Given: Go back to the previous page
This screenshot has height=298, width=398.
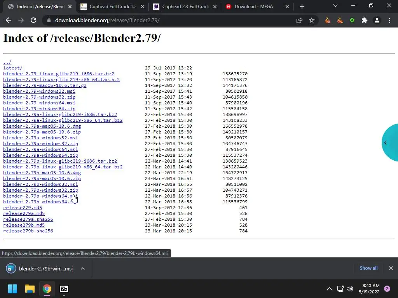Looking at the screenshot, I should 9,20.
